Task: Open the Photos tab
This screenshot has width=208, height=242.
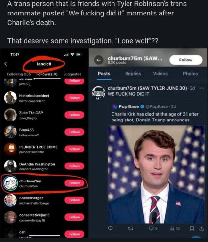Action: point(190,74)
